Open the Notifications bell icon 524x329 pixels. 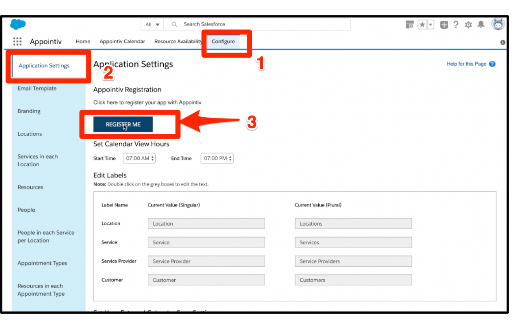coord(481,24)
